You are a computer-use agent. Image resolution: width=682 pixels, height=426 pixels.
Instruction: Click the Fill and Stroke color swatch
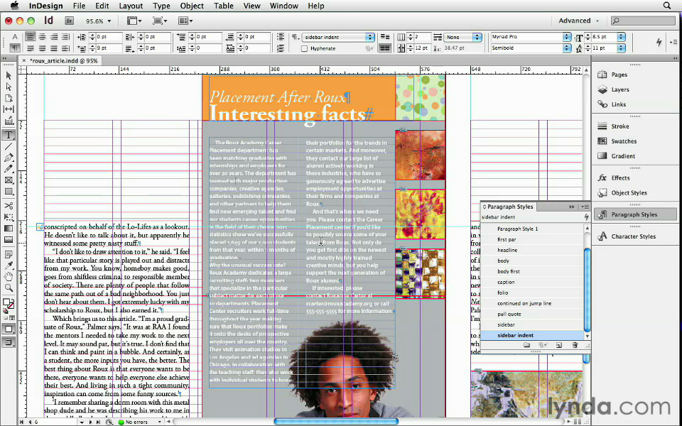point(9,303)
